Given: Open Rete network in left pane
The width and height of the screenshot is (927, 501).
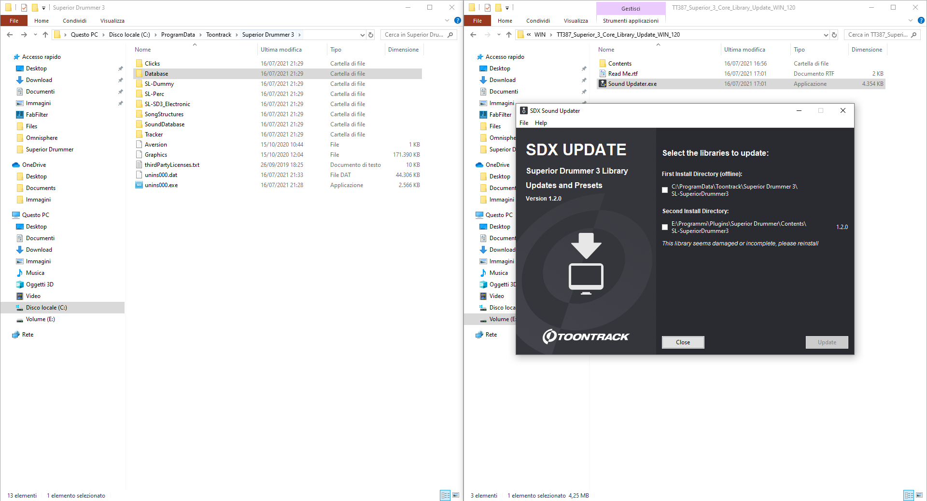Looking at the screenshot, I should pyautogui.click(x=28, y=335).
